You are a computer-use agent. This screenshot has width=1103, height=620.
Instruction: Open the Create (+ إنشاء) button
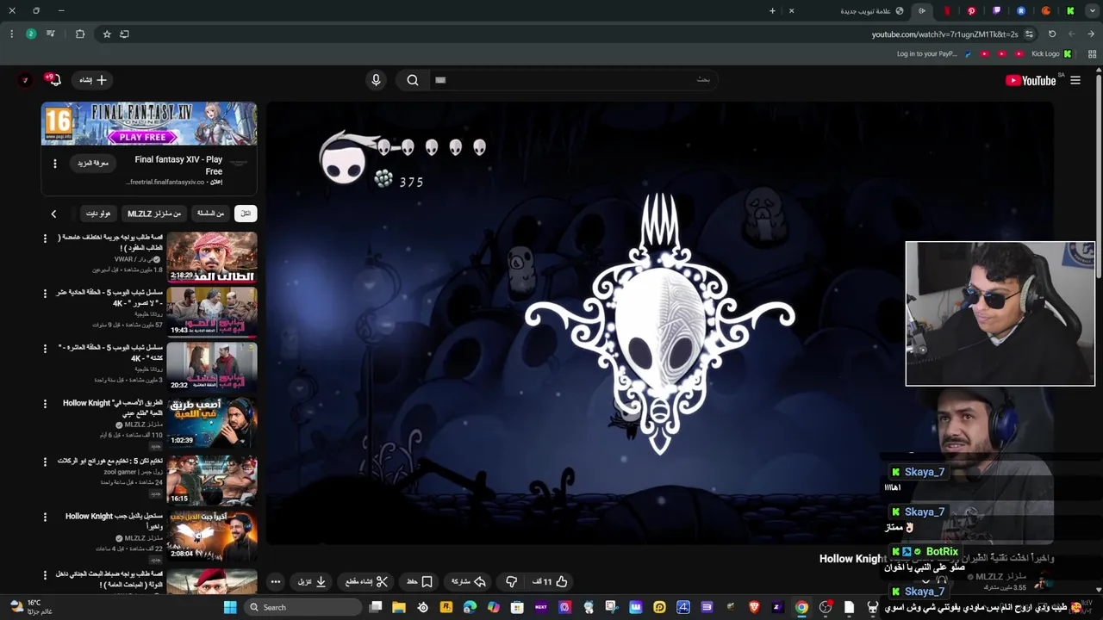[93, 80]
